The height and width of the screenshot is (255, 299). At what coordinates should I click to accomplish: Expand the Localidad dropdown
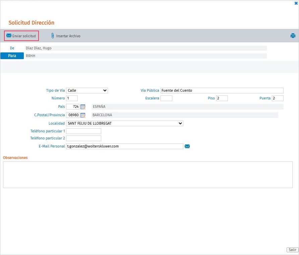(125, 124)
